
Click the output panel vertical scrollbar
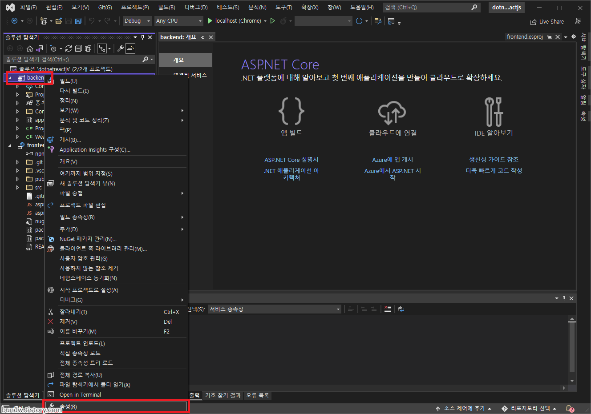pyautogui.click(x=572, y=350)
